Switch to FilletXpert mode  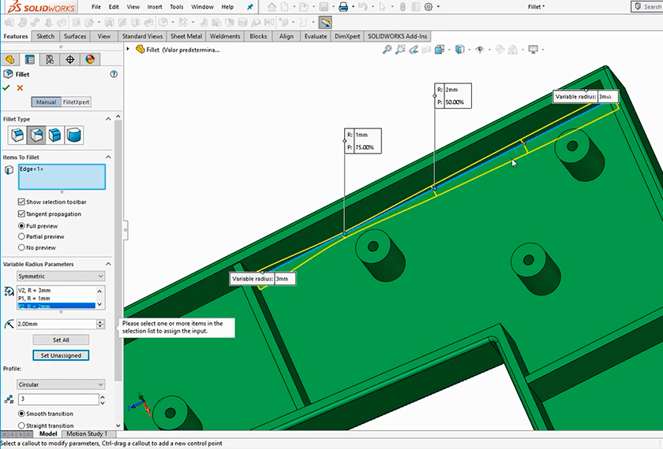click(77, 102)
